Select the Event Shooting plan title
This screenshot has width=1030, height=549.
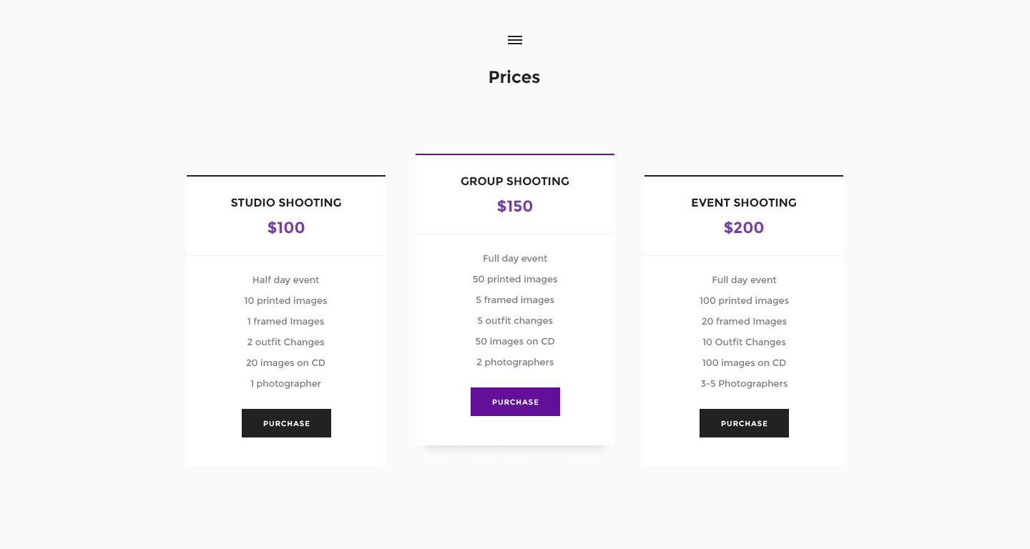pyautogui.click(x=744, y=203)
